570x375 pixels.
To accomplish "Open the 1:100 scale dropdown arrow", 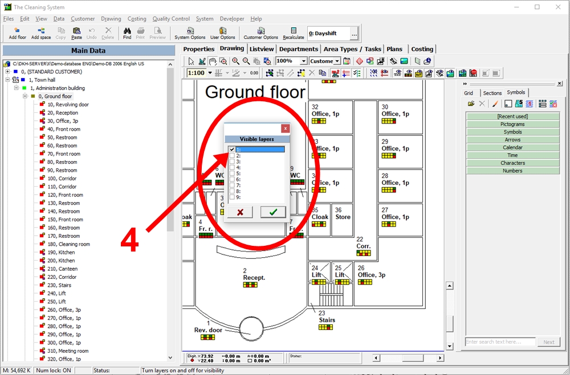I will pos(210,73).
